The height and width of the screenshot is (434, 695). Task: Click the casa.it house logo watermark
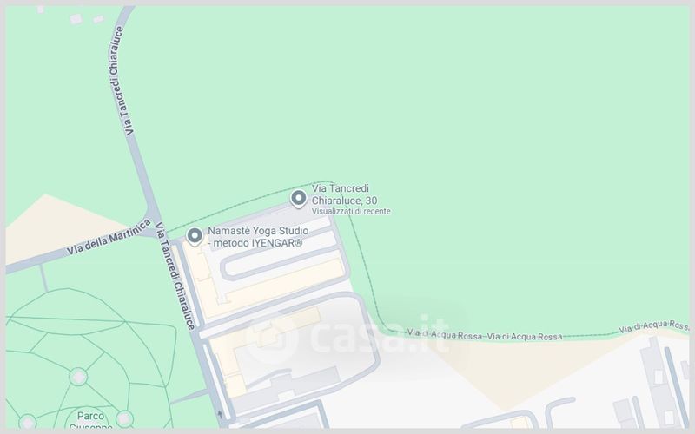pos(271,339)
